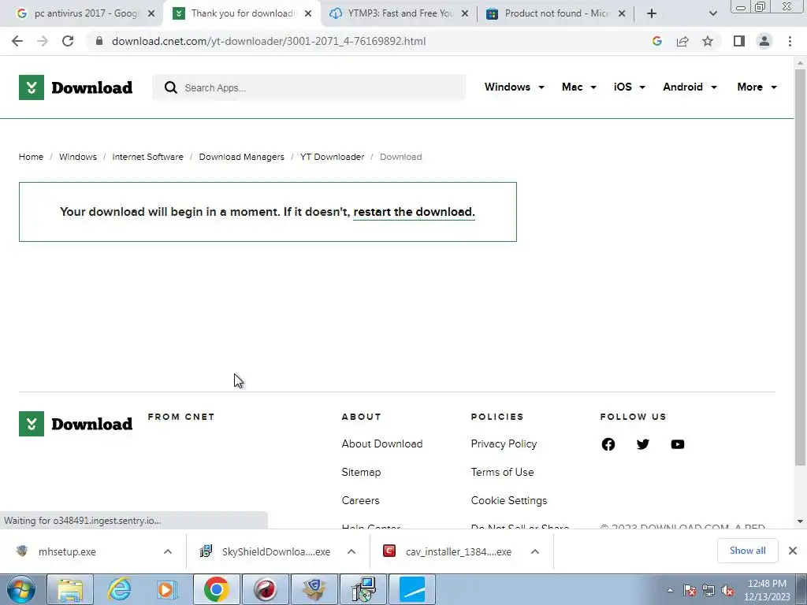Screen dimensions: 807x605
Task: Open Windows Start button
Action: point(20,589)
